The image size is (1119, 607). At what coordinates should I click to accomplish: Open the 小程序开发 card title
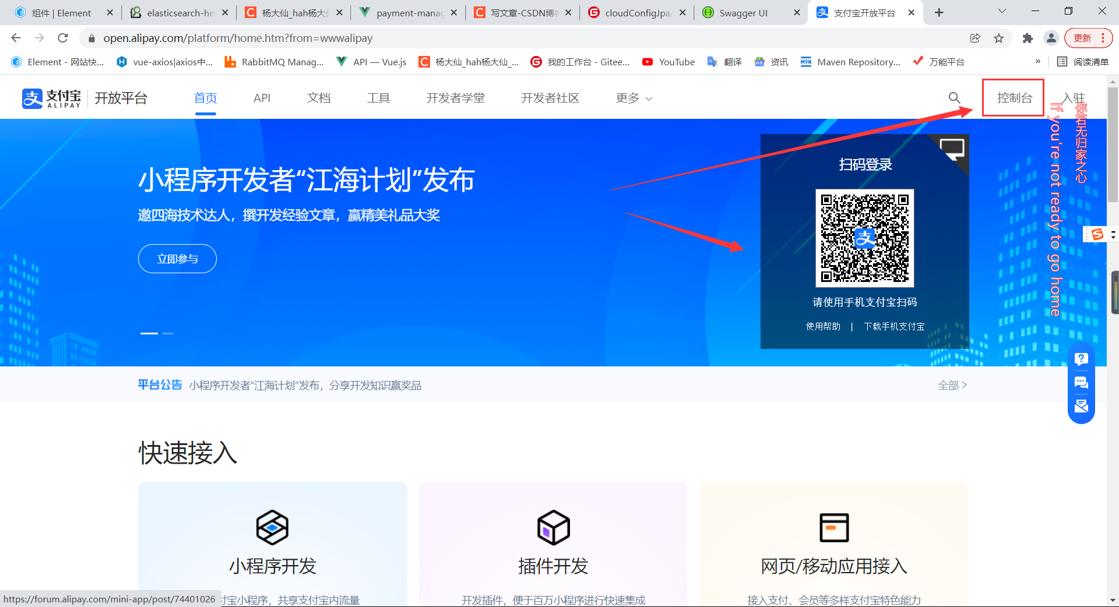pos(272,566)
